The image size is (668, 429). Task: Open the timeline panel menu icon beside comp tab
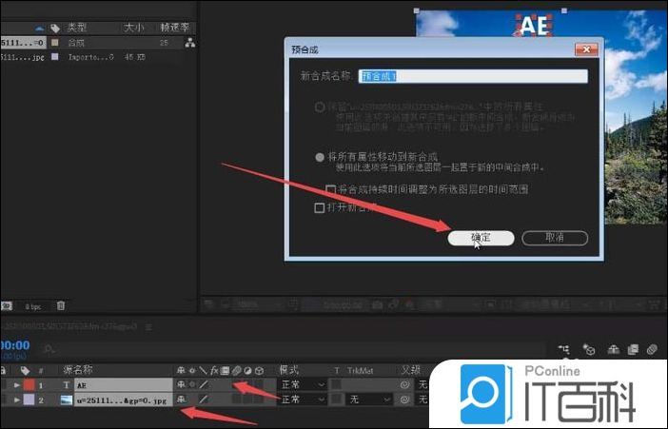[x=148, y=327]
